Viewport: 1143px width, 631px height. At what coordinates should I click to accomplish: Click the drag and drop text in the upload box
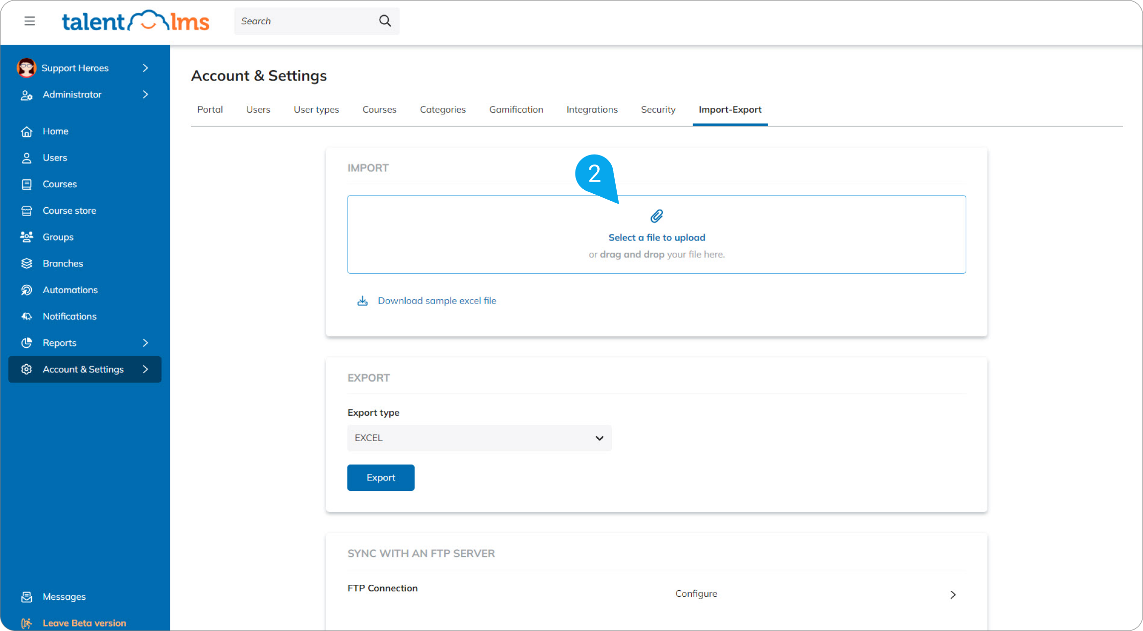[x=632, y=254]
